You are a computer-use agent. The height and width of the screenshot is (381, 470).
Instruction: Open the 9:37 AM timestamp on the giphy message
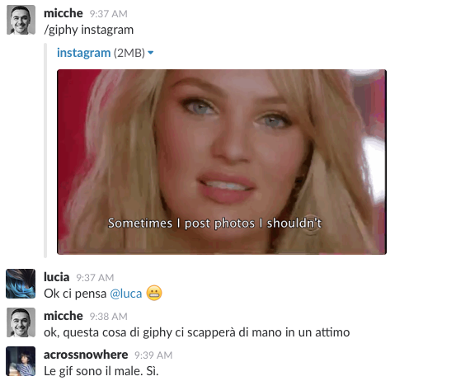[109, 14]
